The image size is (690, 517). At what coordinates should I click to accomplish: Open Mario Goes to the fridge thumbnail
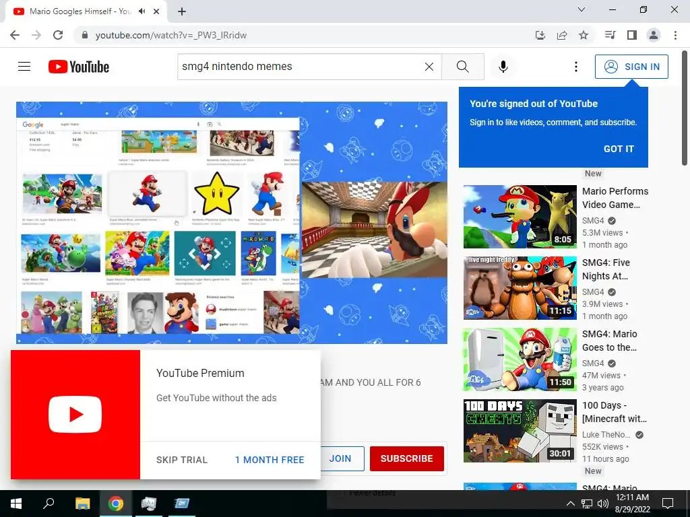click(x=520, y=359)
